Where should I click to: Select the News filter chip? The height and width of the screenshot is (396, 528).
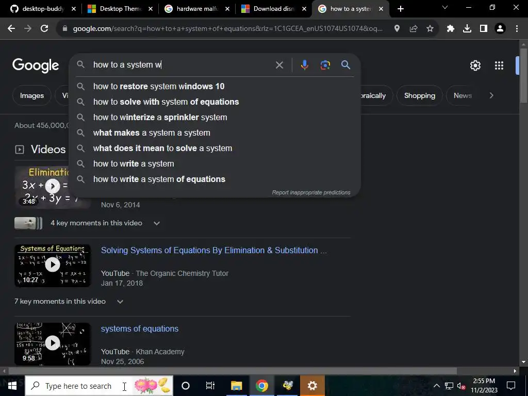(x=463, y=95)
